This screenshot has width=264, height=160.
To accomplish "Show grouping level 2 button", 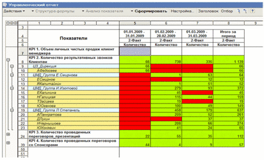I will pos(11,23).
